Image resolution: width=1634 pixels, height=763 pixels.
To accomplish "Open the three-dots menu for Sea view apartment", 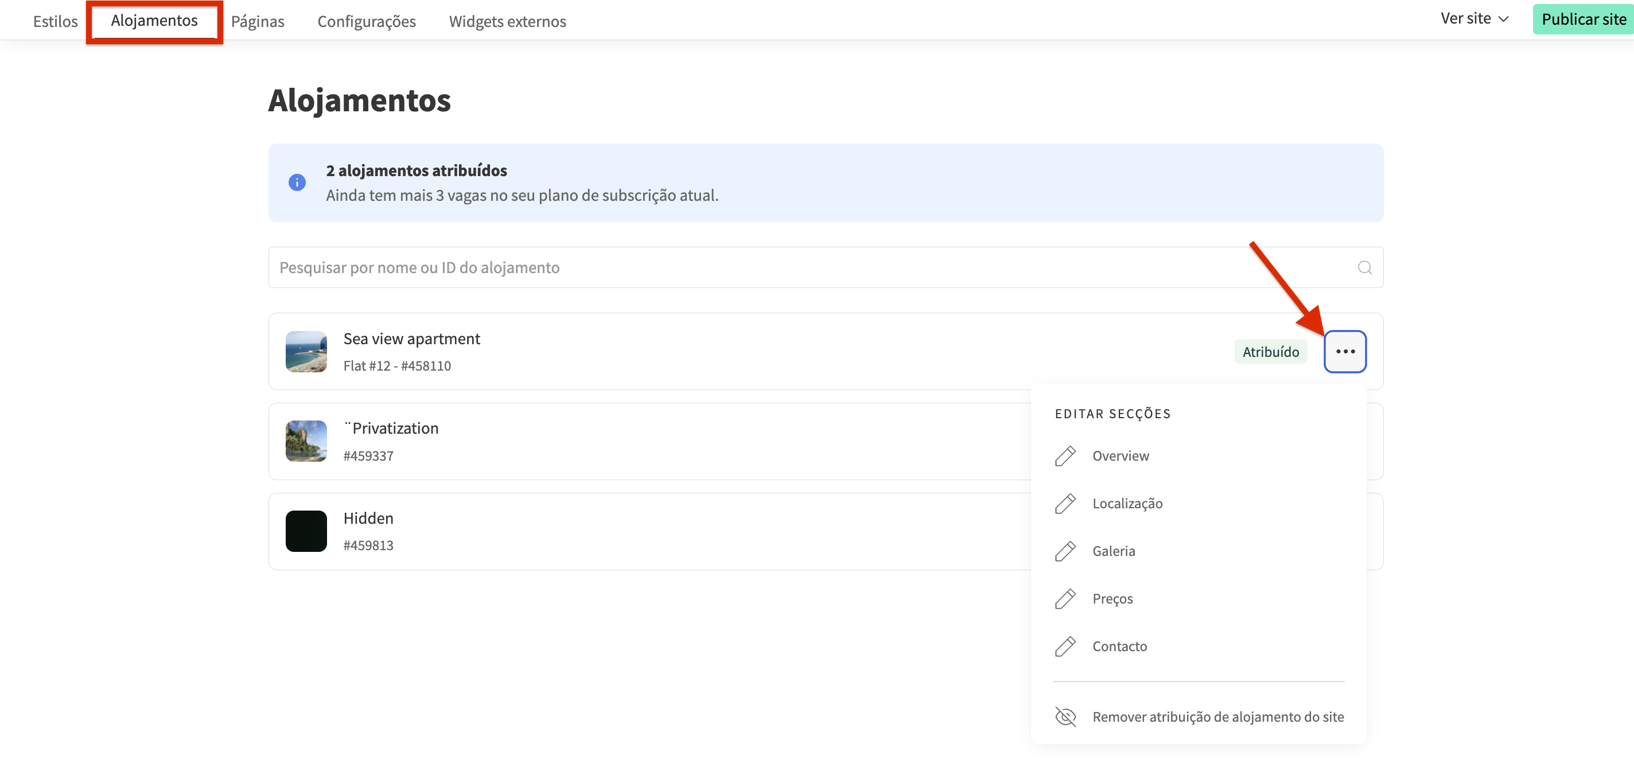I will coord(1345,351).
